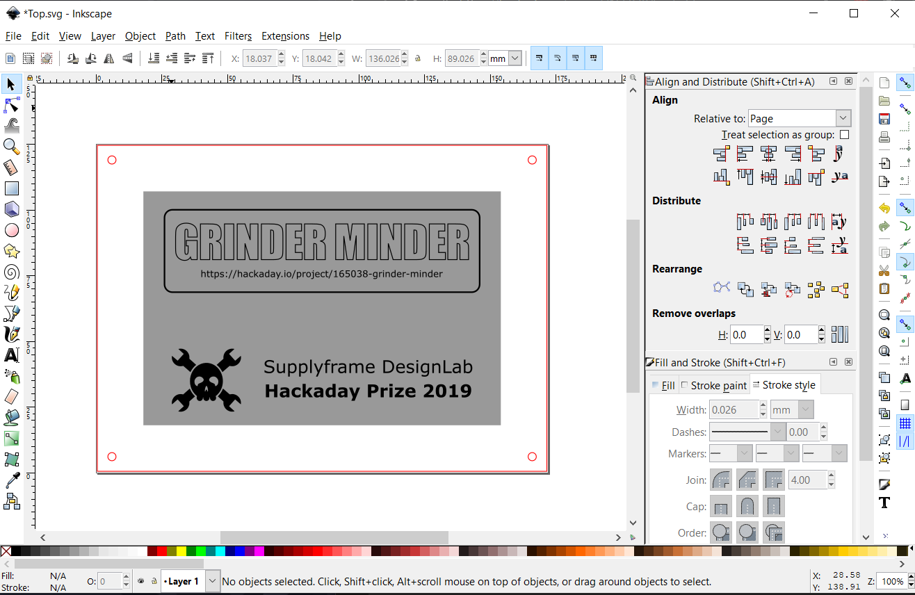Click the no-paint X swatch in palette
915x595 pixels.
pos(6,551)
